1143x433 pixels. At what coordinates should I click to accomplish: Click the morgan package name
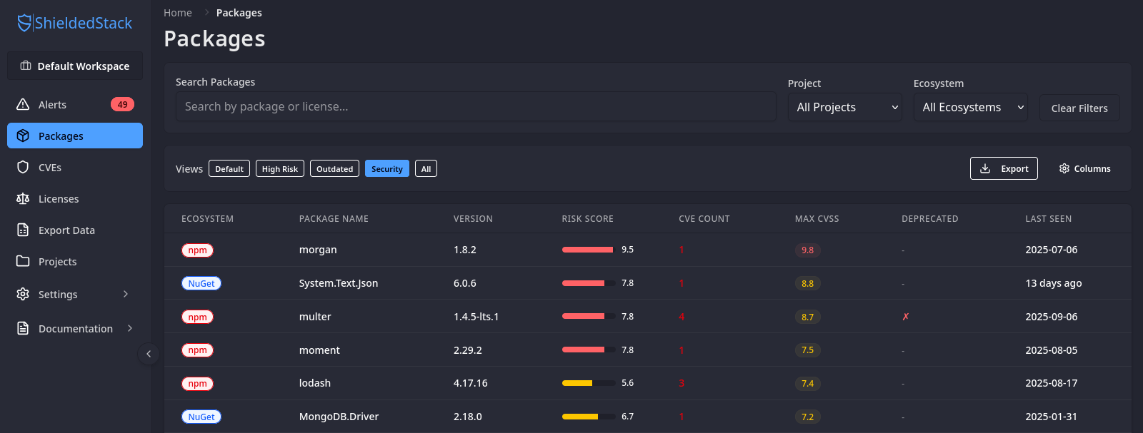(318, 250)
